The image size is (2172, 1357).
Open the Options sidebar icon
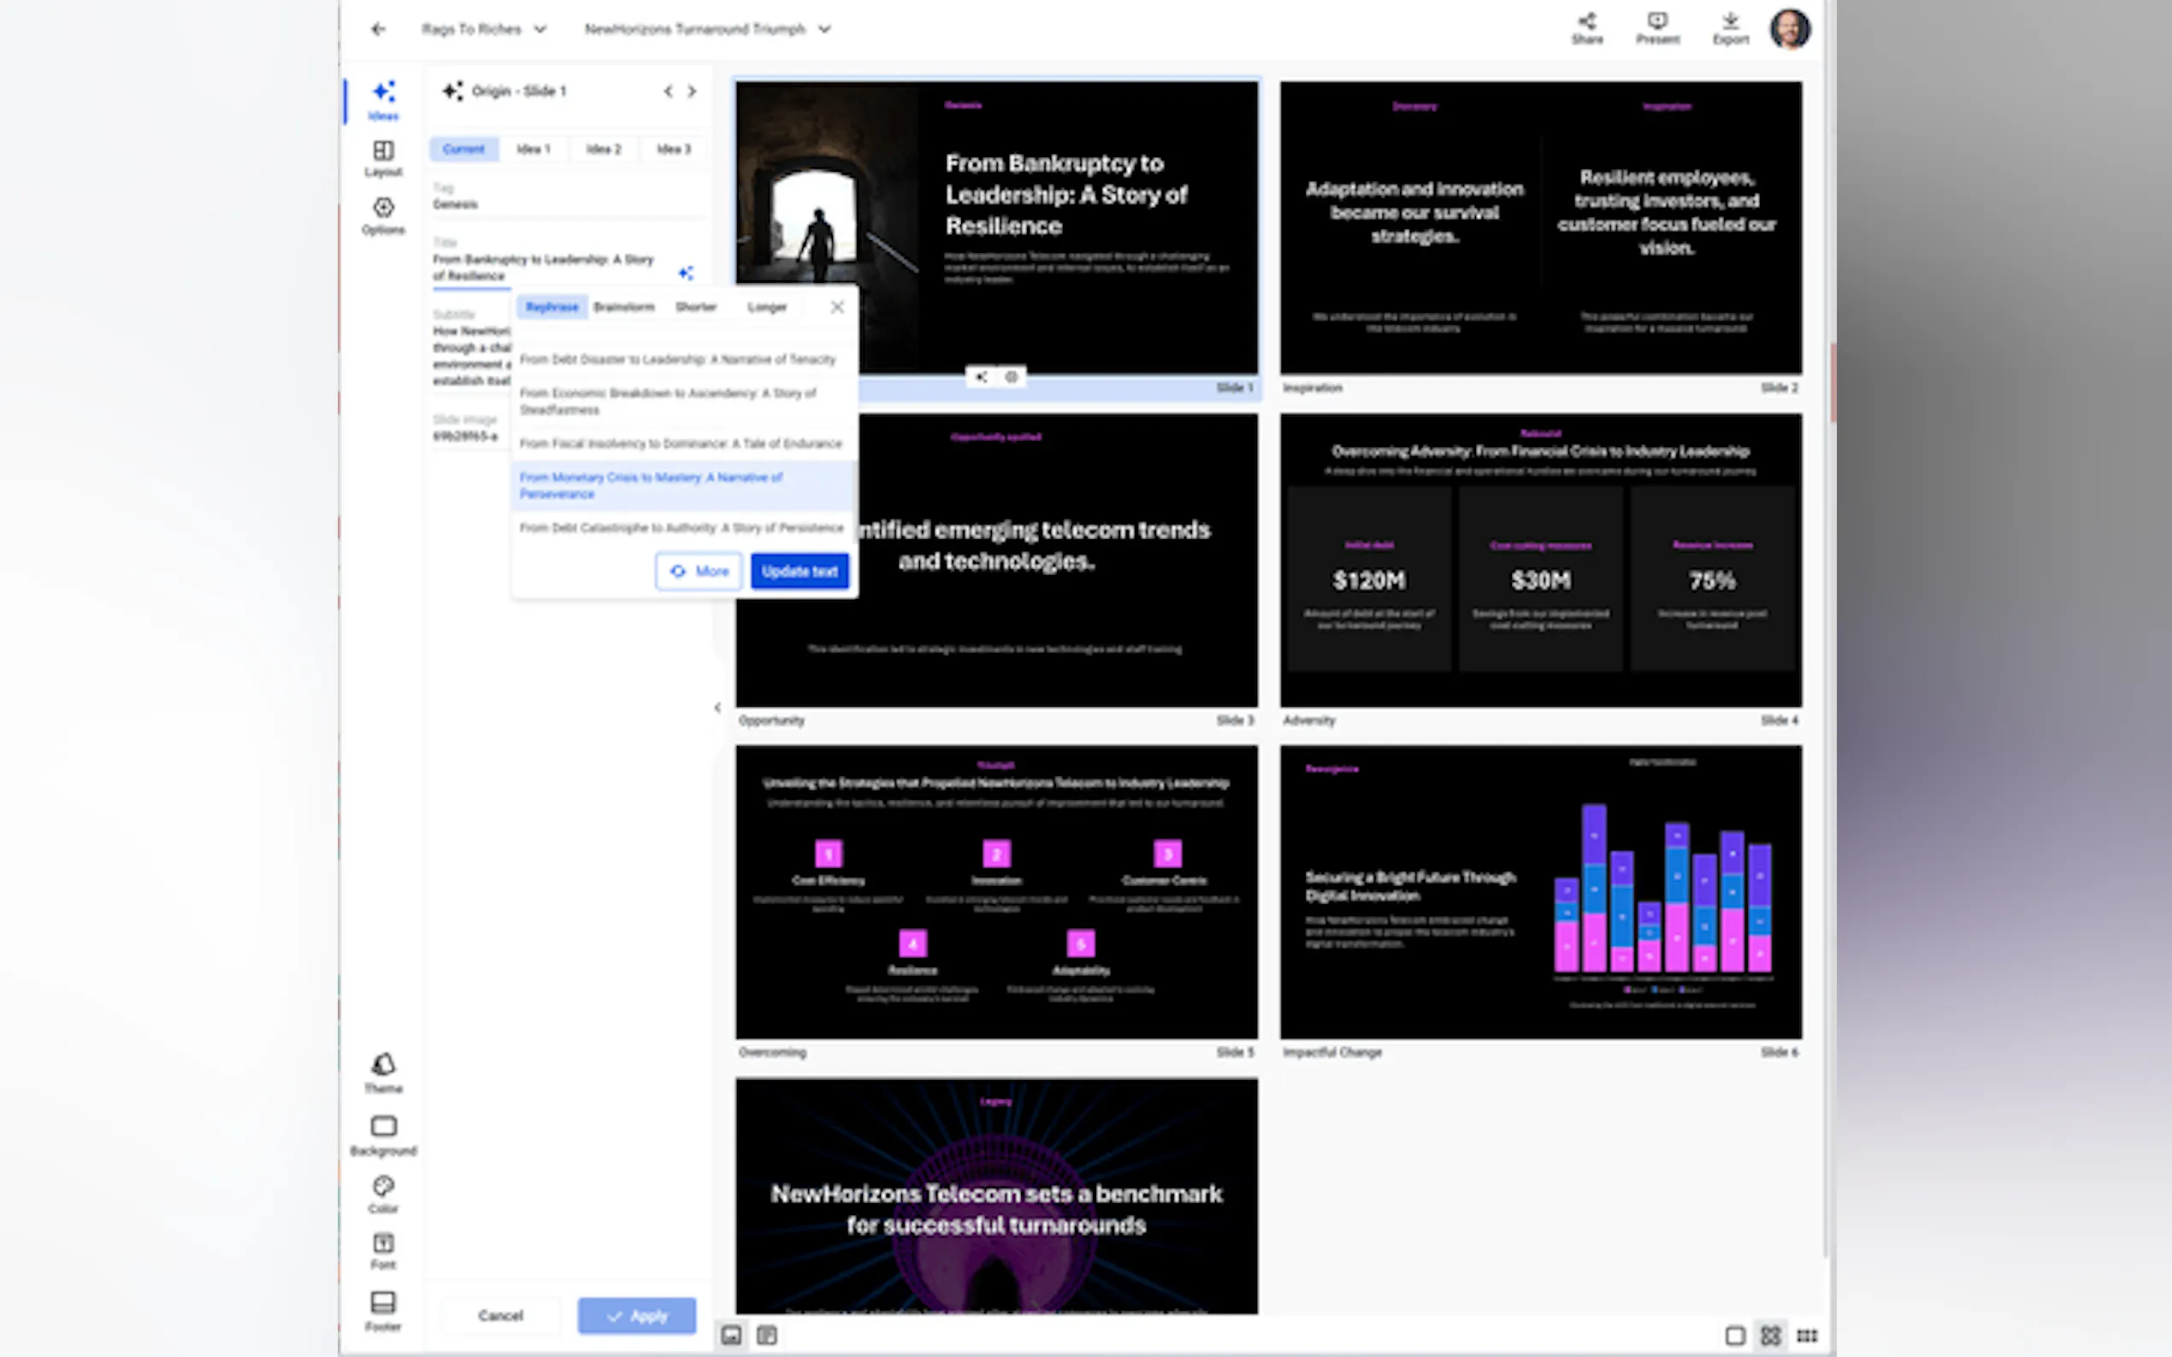point(383,209)
